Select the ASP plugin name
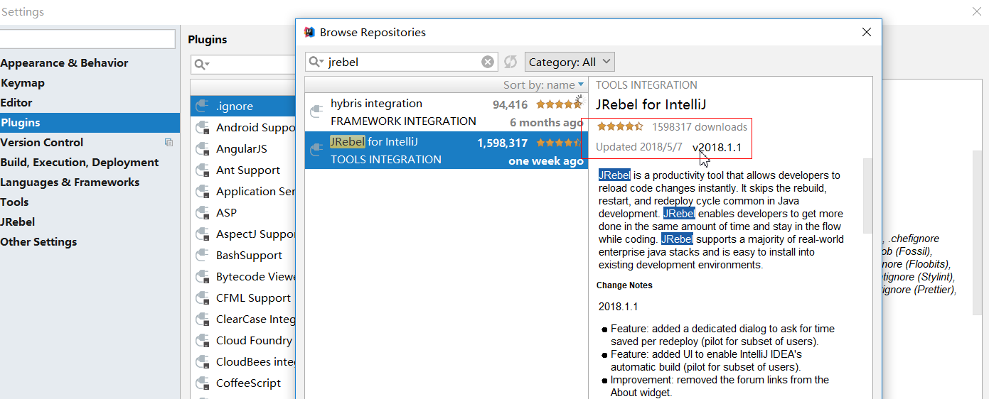989x399 pixels. [227, 213]
